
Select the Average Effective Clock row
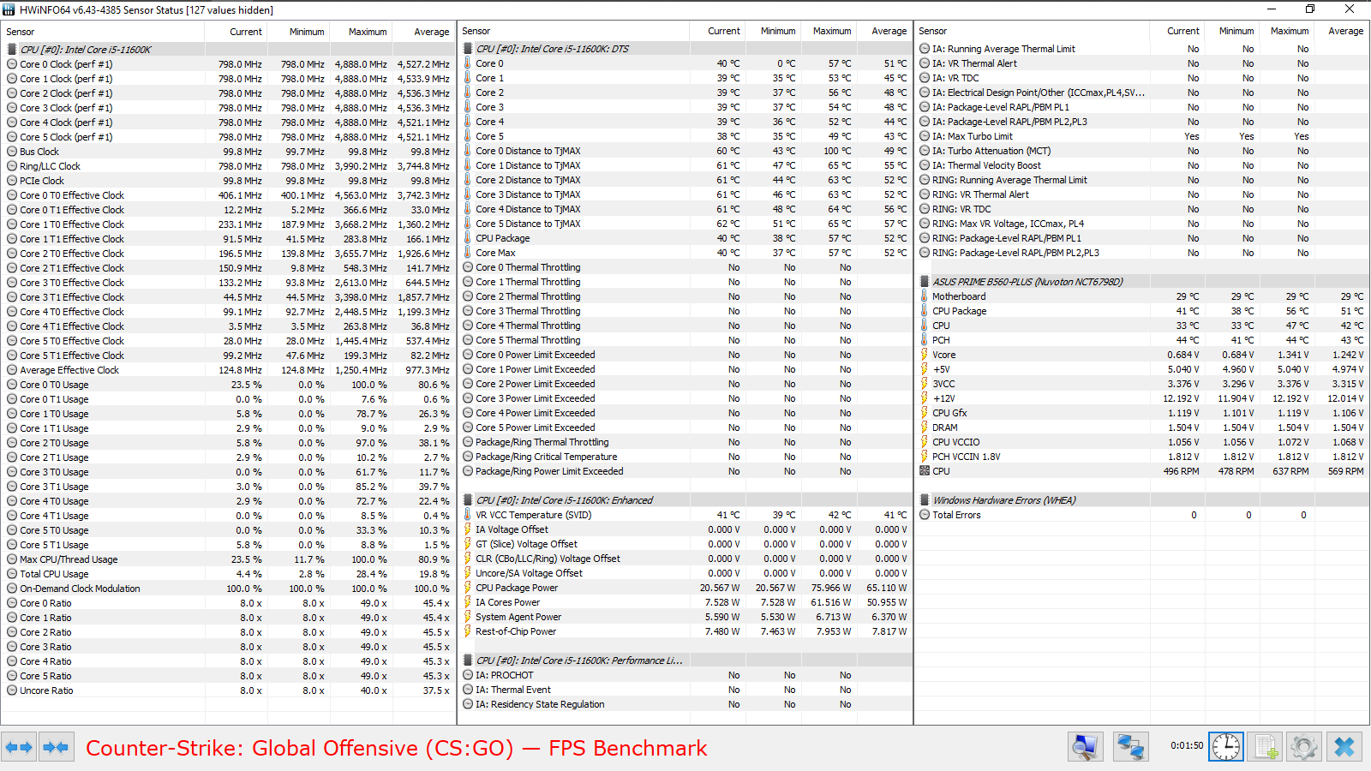pyautogui.click(x=229, y=370)
